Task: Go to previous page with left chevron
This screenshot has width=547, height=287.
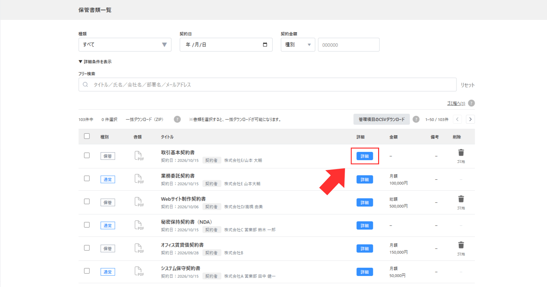Action: click(457, 119)
